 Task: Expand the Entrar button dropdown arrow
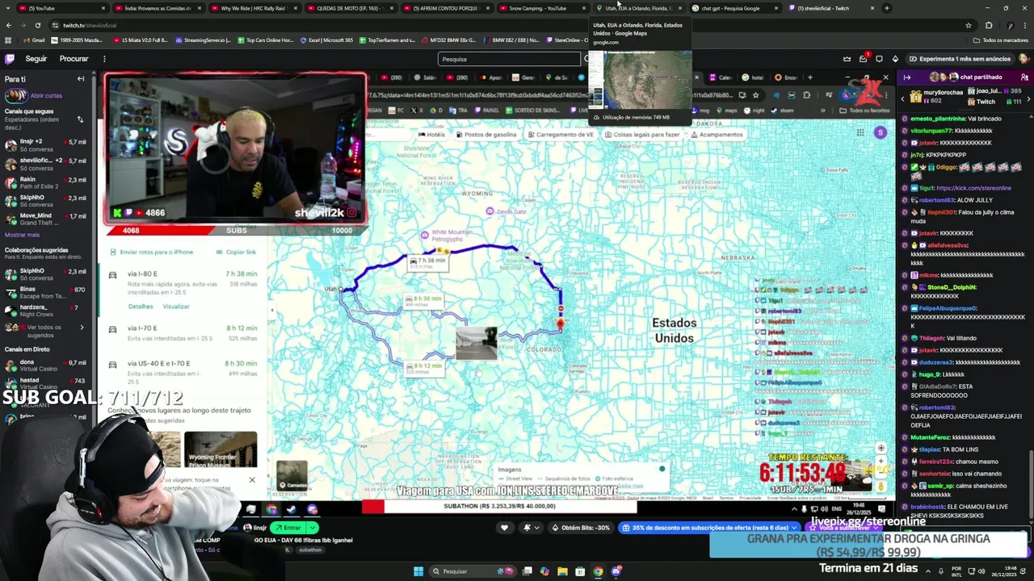(x=313, y=527)
